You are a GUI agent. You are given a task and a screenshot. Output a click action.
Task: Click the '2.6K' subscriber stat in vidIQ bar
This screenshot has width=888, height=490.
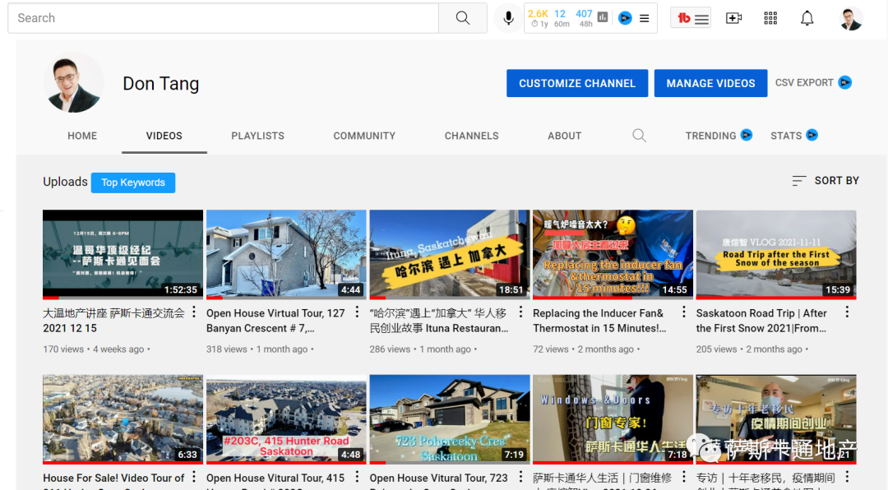click(x=538, y=14)
